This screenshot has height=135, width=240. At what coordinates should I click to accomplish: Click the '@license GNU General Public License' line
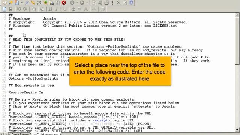coord(93,25)
